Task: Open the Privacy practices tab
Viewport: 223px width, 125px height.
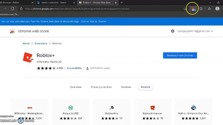Action: [x=101, y=87]
